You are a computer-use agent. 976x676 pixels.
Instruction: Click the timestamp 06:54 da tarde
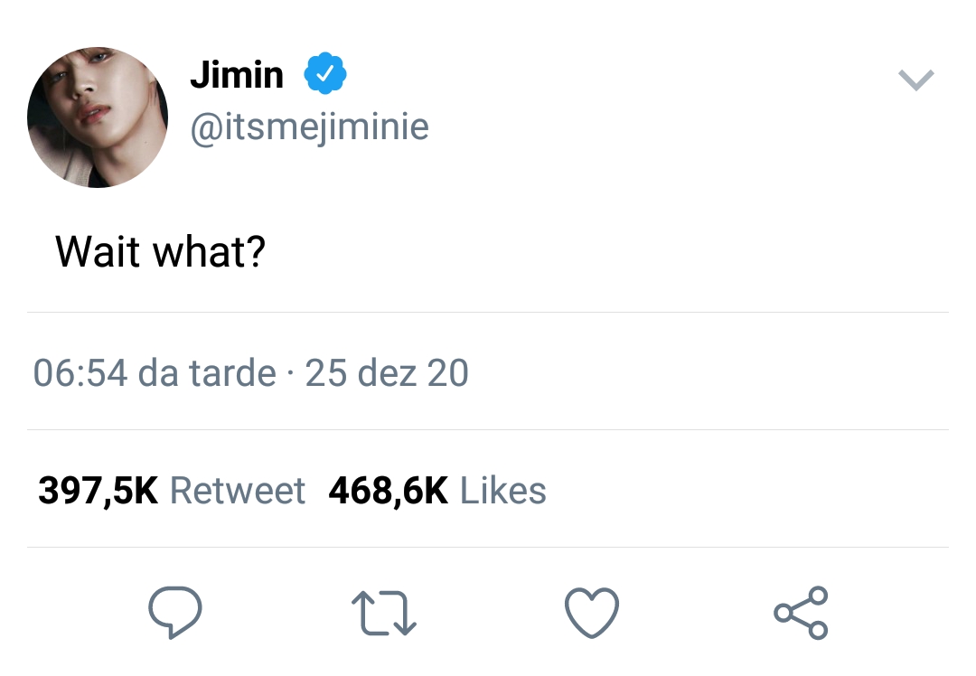pyautogui.click(x=155, y=372)
